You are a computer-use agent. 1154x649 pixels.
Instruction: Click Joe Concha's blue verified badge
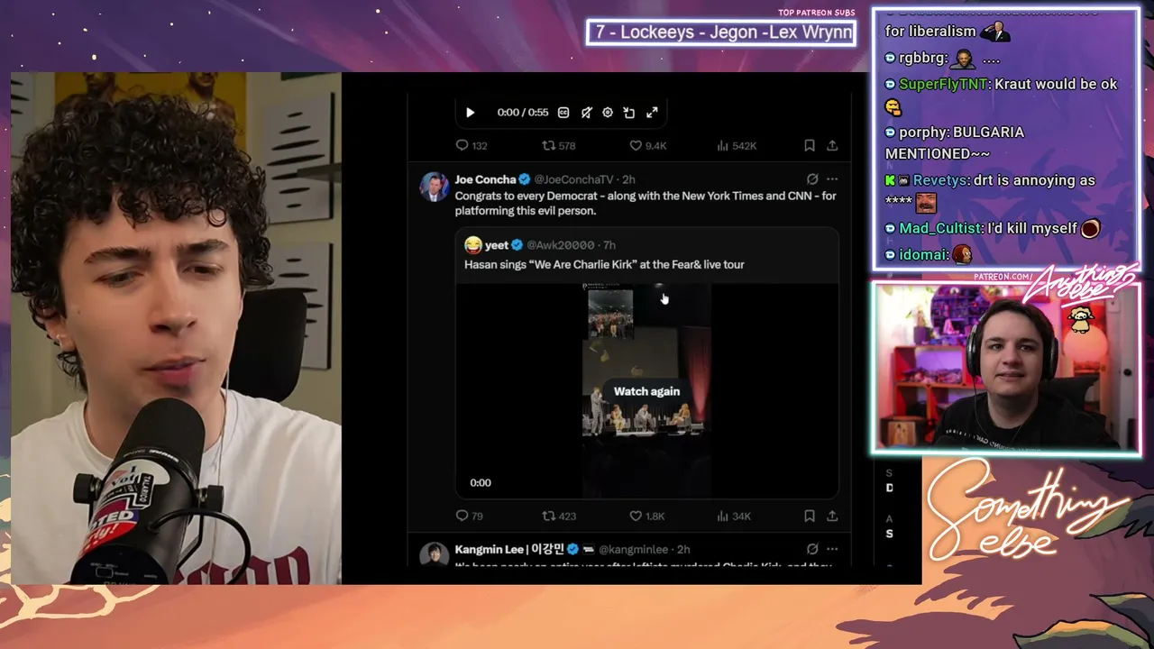pyautogui.click(x=525, y=179)
